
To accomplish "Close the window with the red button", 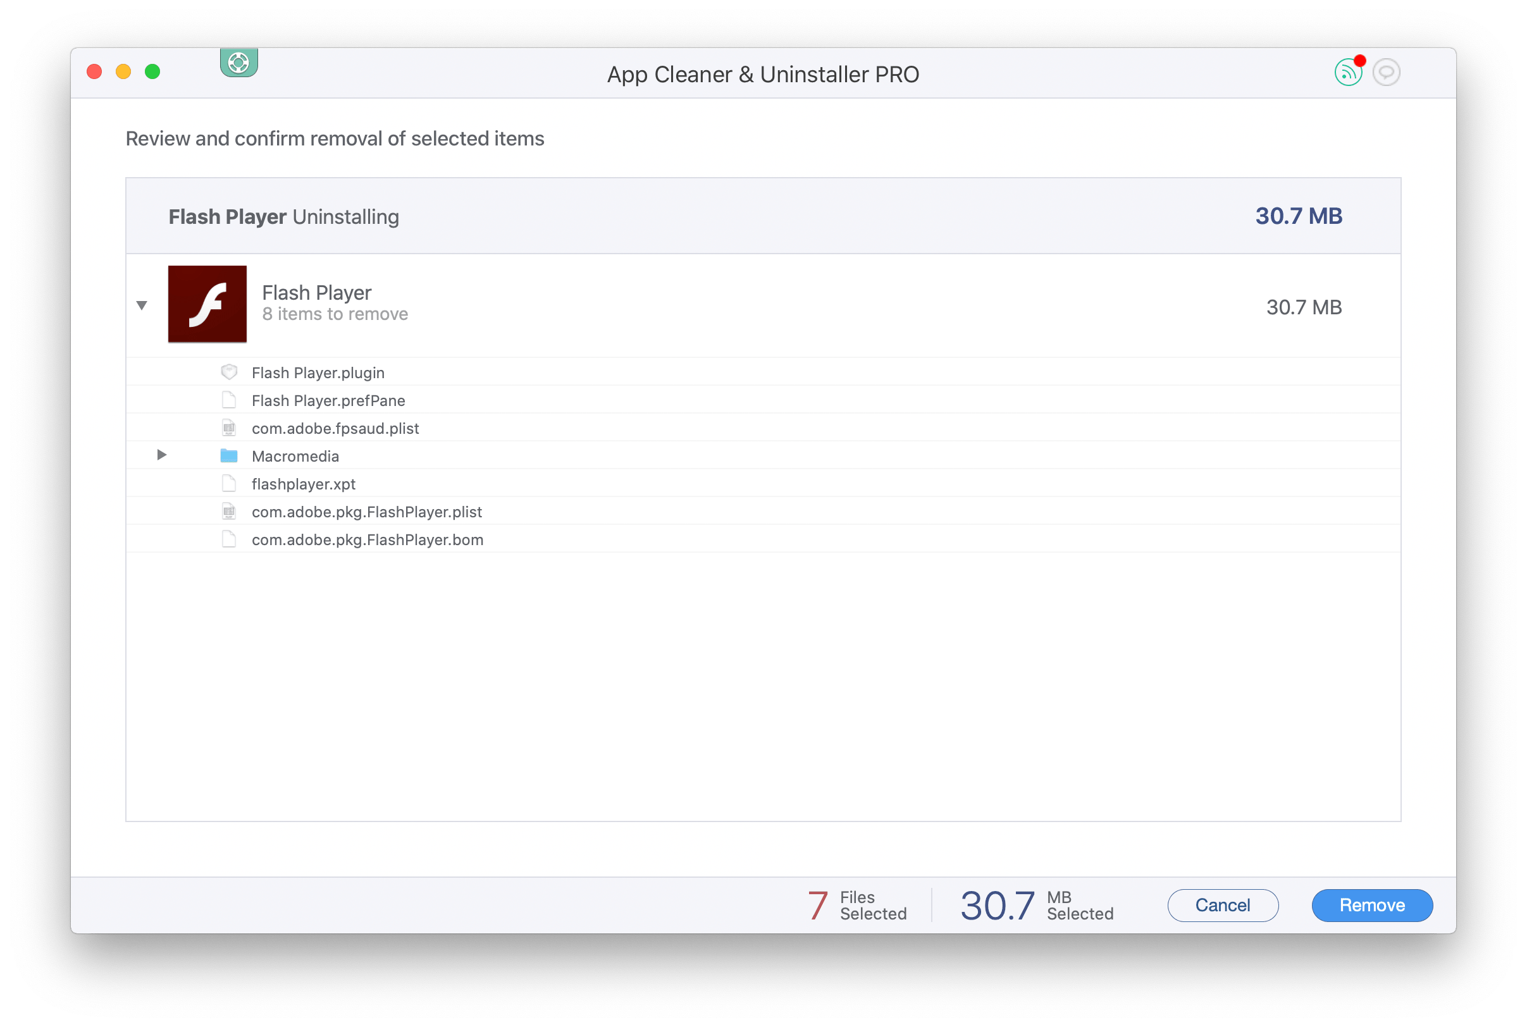I will 94,71.
